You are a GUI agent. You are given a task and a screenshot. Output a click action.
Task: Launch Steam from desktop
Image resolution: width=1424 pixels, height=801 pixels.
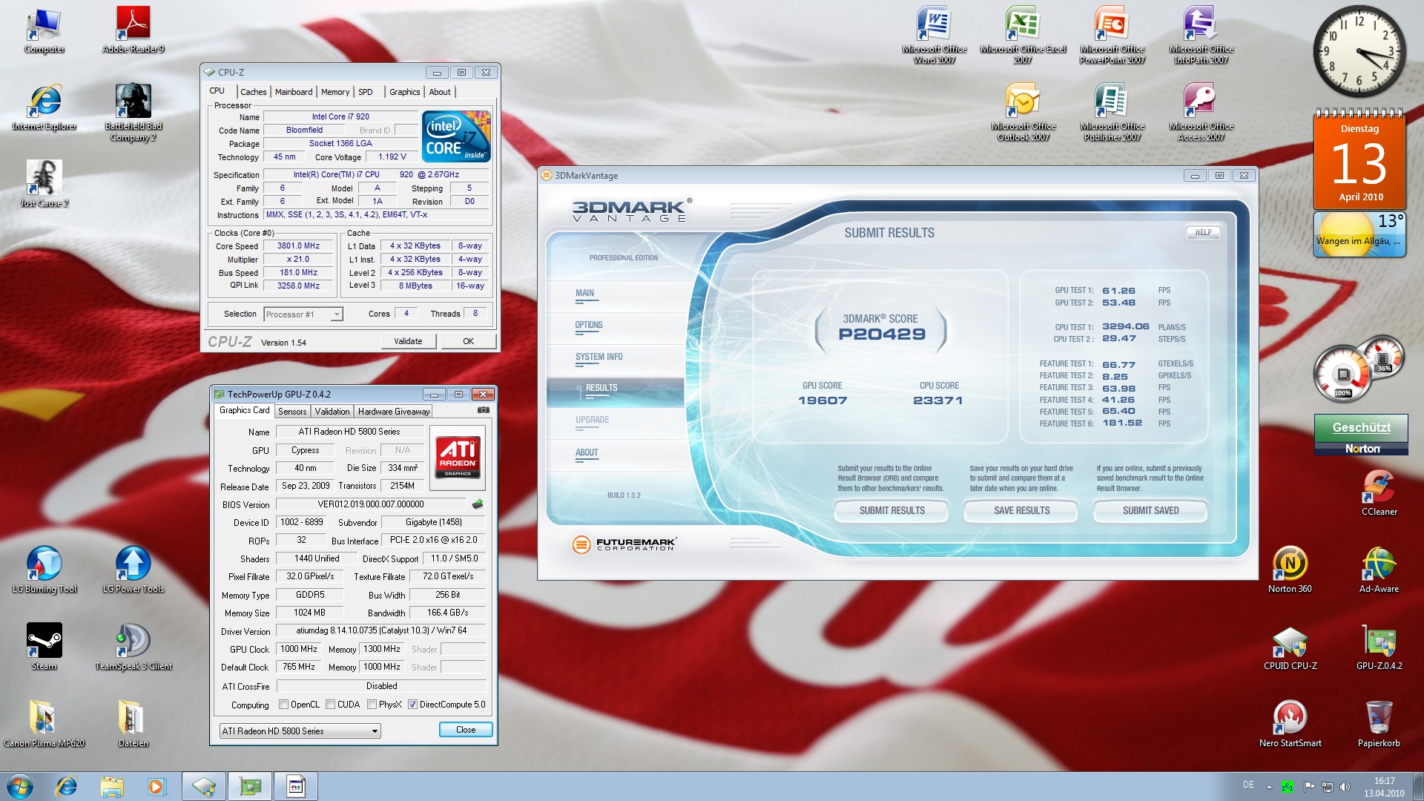[x=44, y=647]
